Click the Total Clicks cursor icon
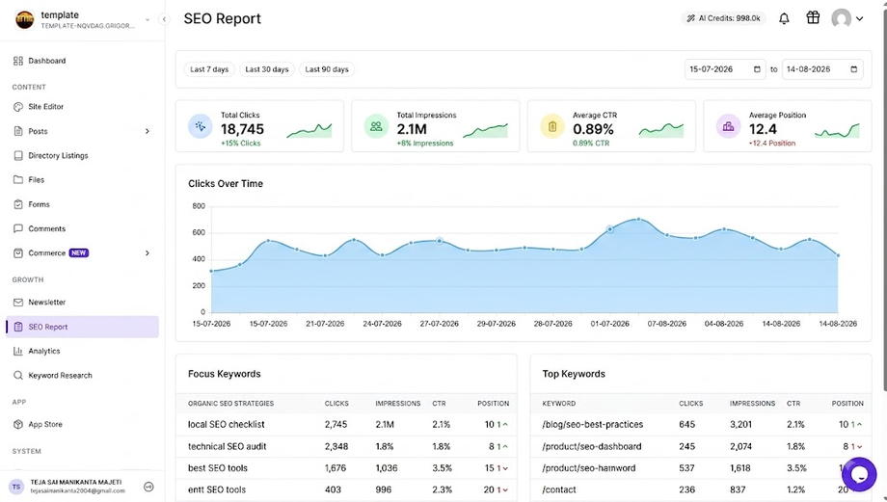Screen dimensions: 887x502 coord(201,126)
